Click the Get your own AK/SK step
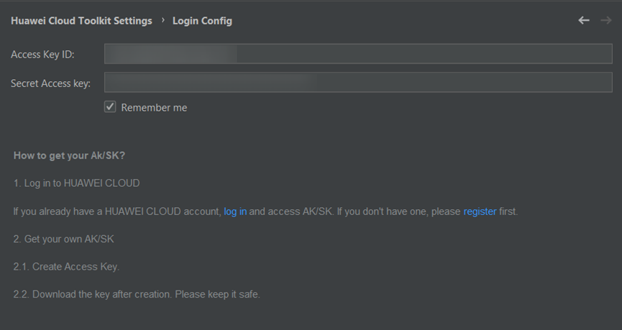Screen dimensions: 622x330 [x=63, y=239]
